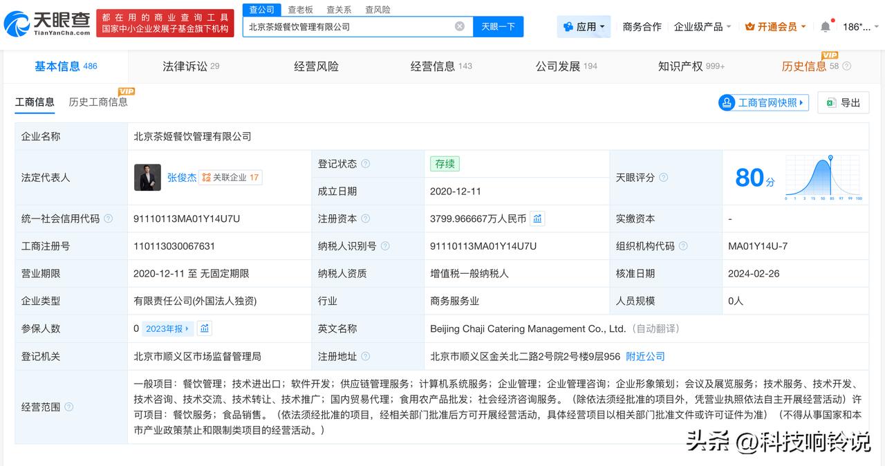Image resolution: width=885 pixels, height=466 pixels.
Task: Click the 天眼一下 search button
Action: pyautogui.click(x=499, y=26)
